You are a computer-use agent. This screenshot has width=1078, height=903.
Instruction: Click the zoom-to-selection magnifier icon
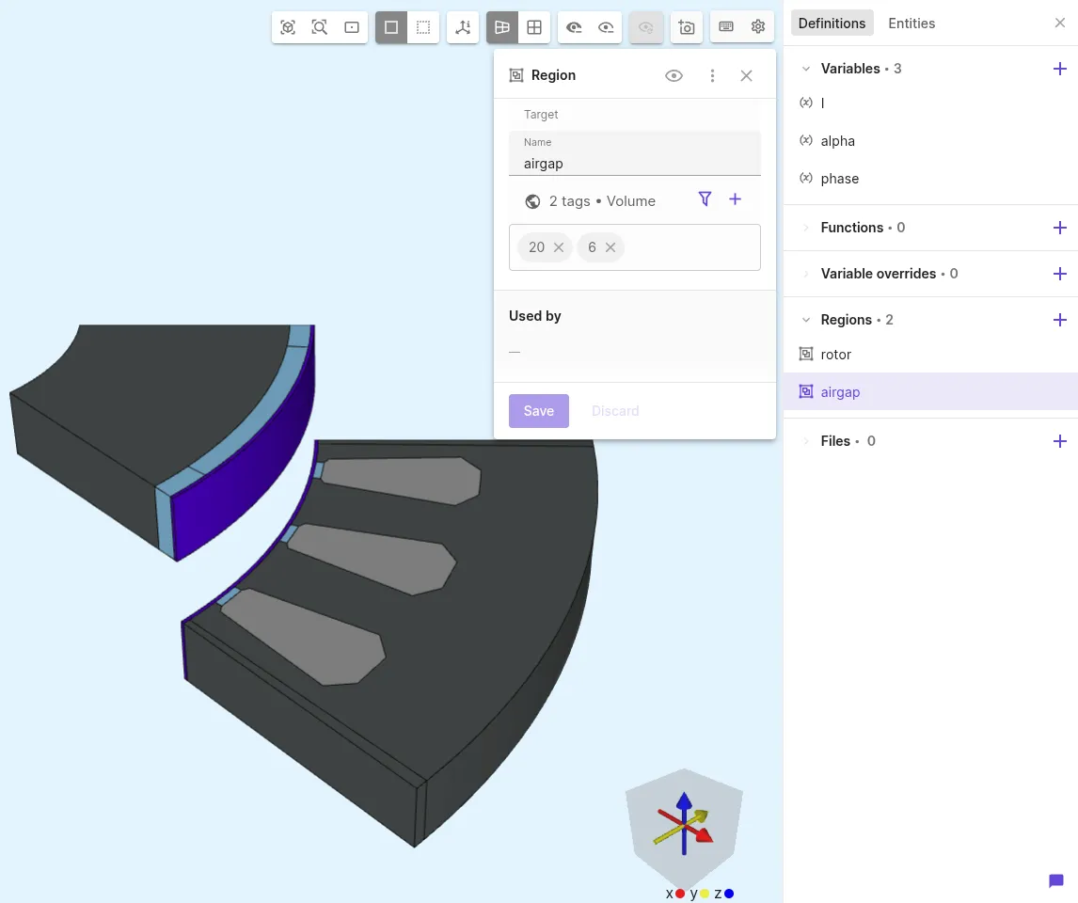click(x=320, y=27)
